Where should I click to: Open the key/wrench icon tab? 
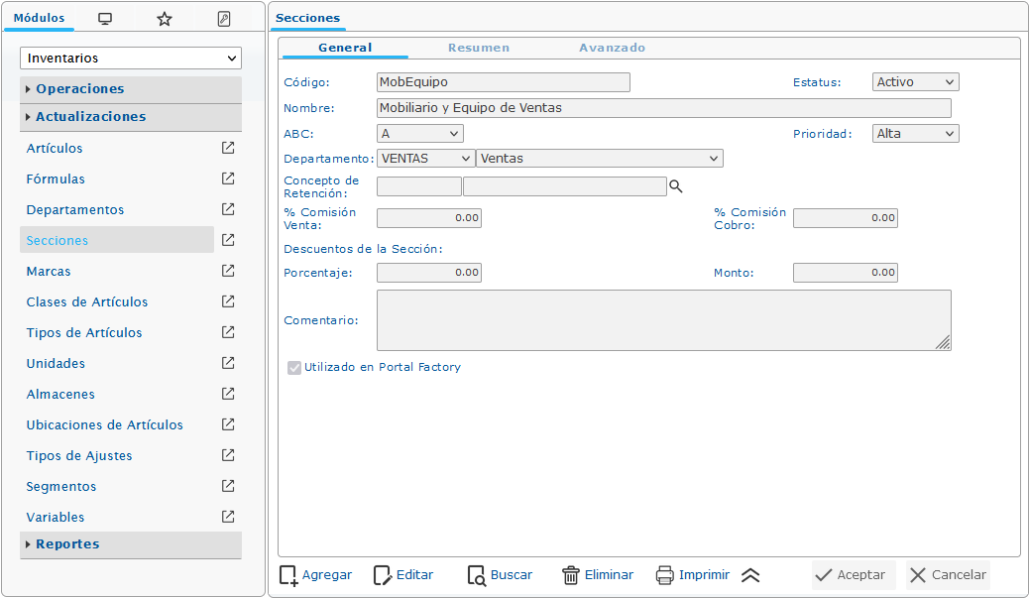[x=224, y=19]
